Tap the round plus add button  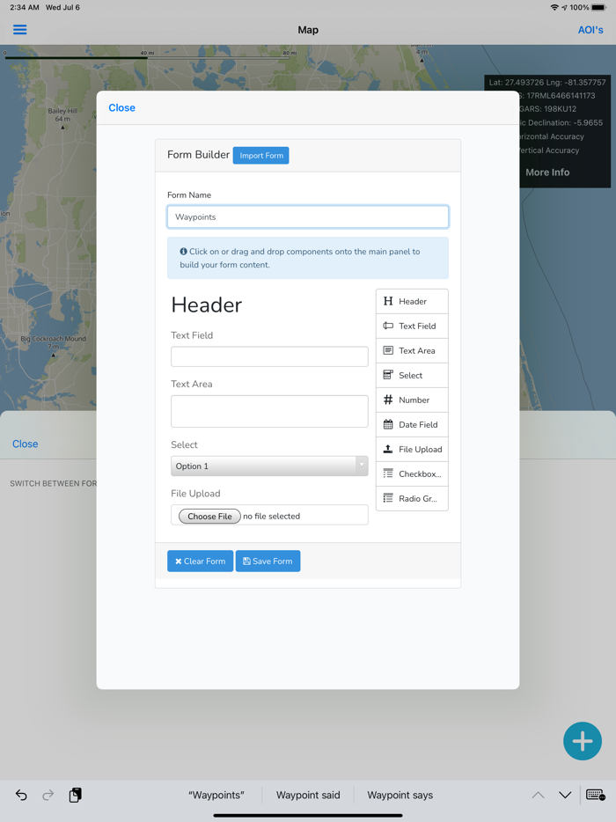pos(583,741)
